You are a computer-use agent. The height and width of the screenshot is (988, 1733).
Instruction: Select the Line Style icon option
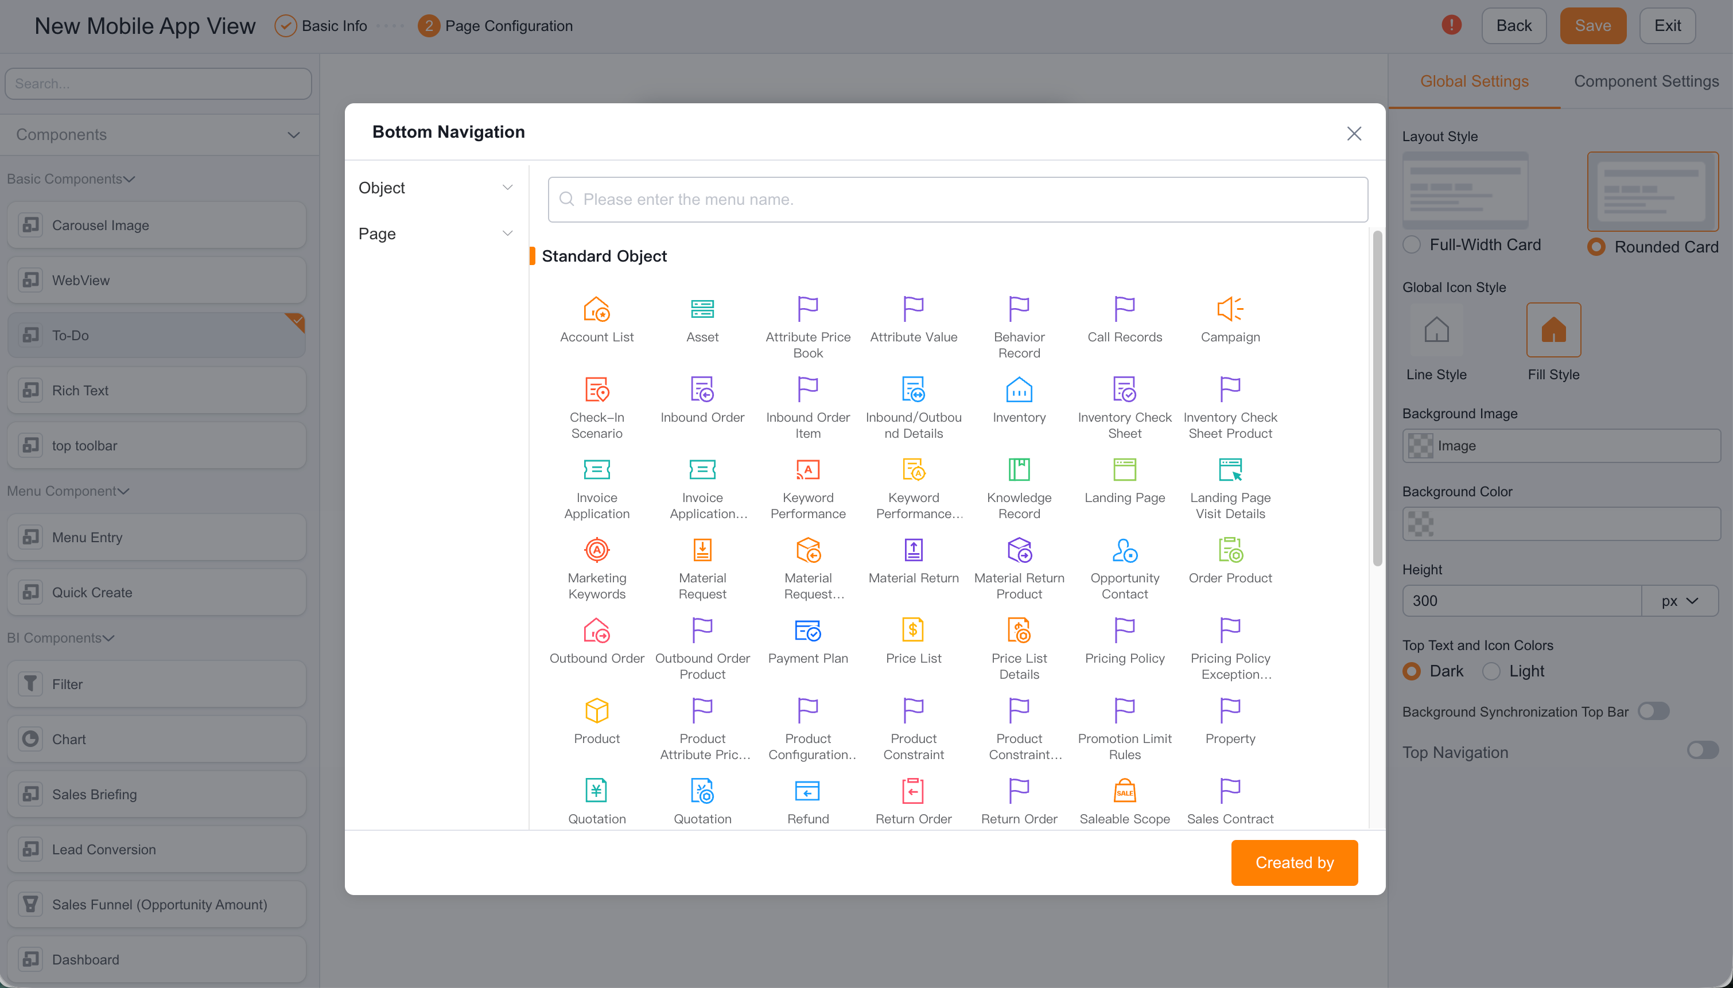(x=1436, y=330)
